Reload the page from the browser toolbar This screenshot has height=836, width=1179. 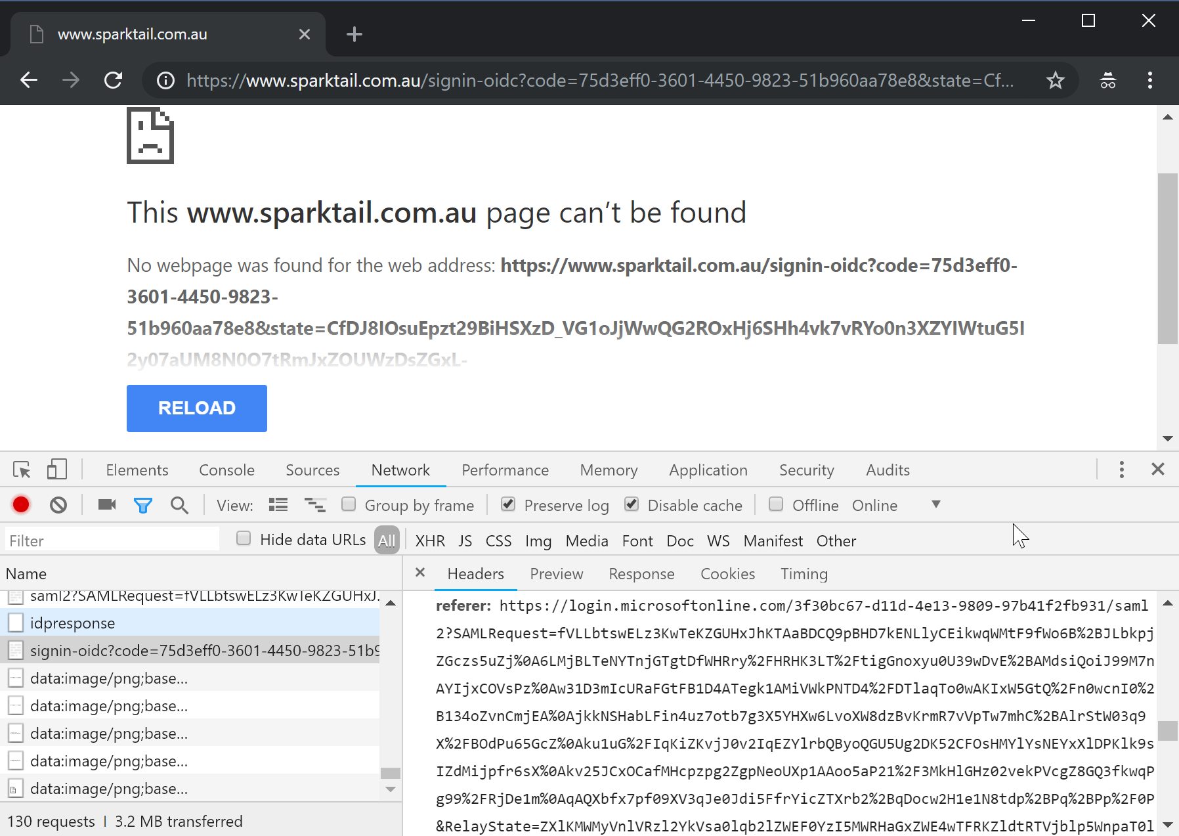(x=113, y=80)
